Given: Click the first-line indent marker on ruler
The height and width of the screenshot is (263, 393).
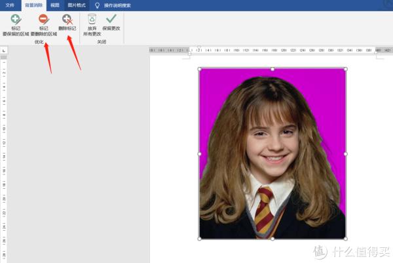Looking at the screenshot, I should (198, 47).
